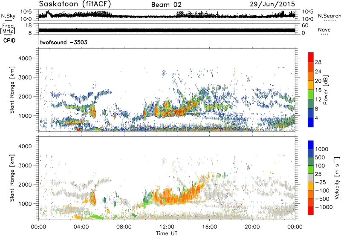341x236 pixels.
Task: Click the black frequency band plot
Action: click(167, 30)
